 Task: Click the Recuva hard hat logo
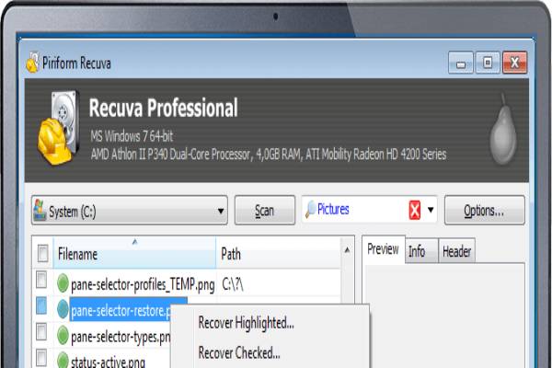59,128
